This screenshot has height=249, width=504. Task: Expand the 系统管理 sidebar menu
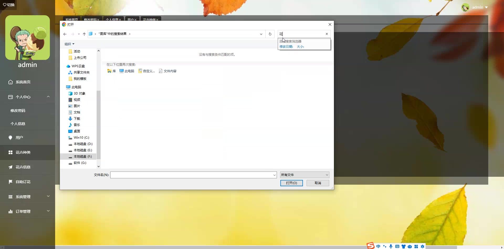pyautogui.click(x=28, y=196)
